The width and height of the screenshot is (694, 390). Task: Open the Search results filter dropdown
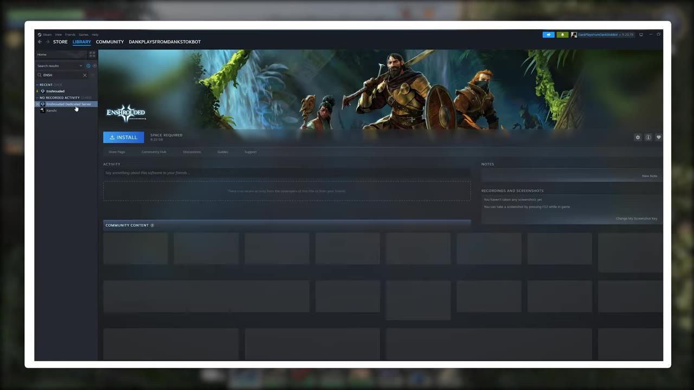pyautogui.click(x=60, y=66)
